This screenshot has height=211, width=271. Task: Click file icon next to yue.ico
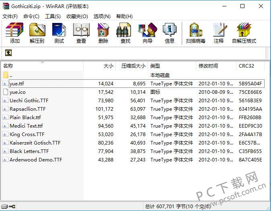6,92
